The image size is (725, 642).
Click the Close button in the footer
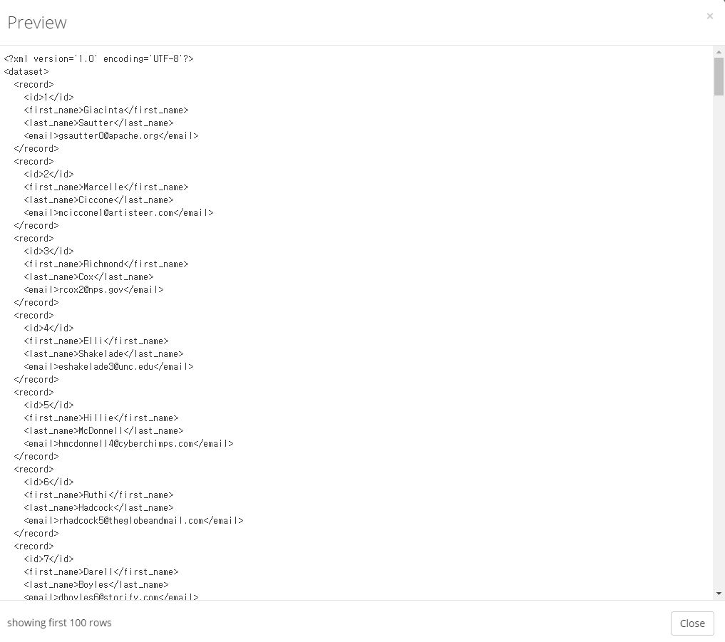(x=692, y=623)
